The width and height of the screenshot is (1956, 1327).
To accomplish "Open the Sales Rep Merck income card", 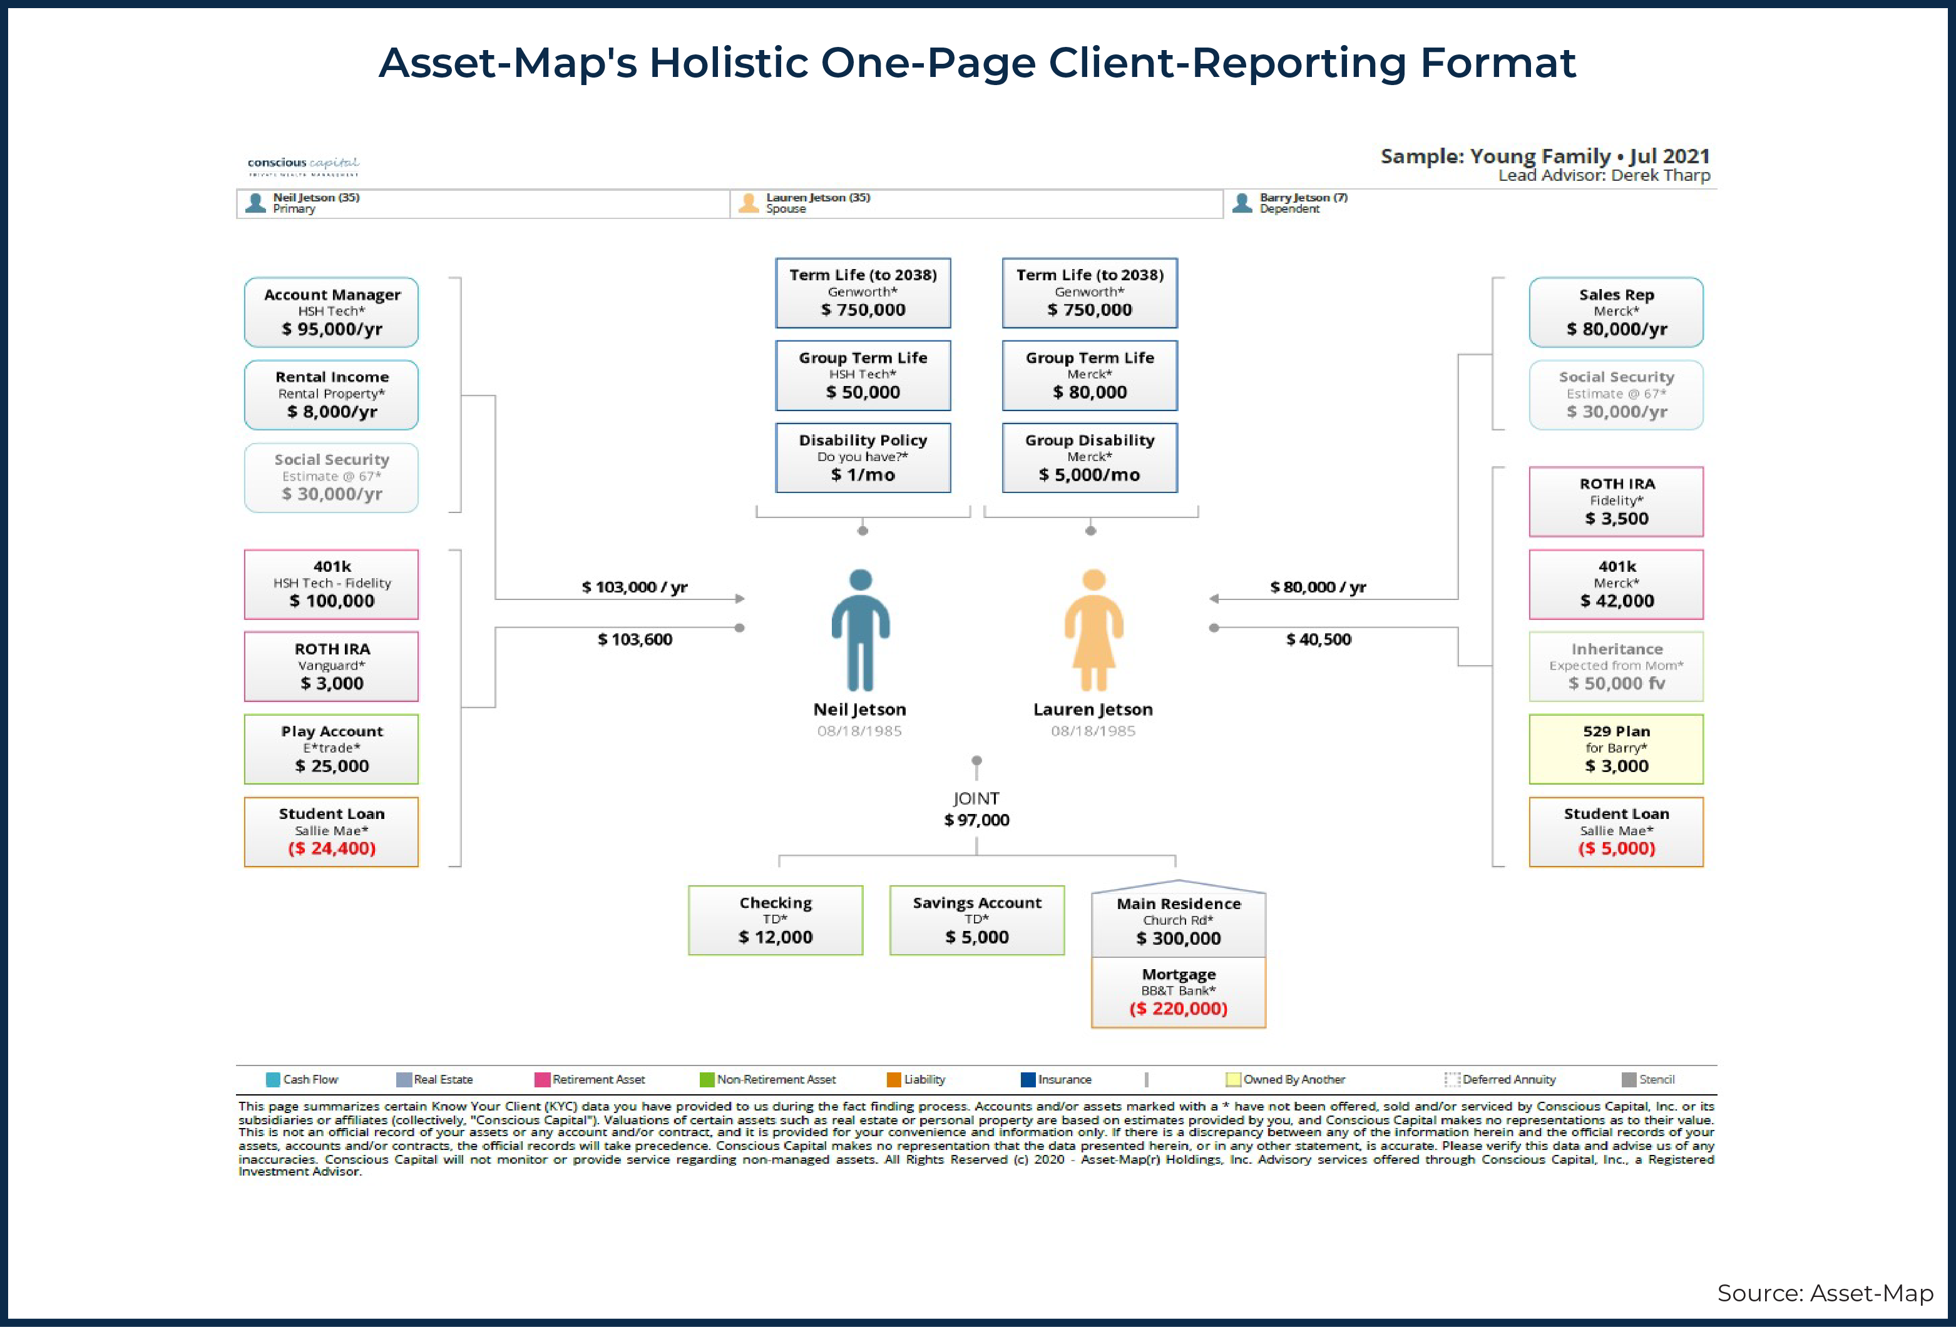I will (1616, 312).
